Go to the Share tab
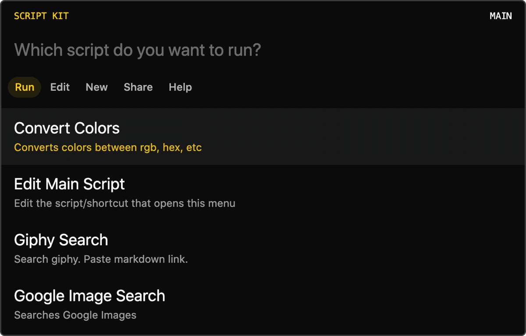Screen dimensions: 526x336 138,87
